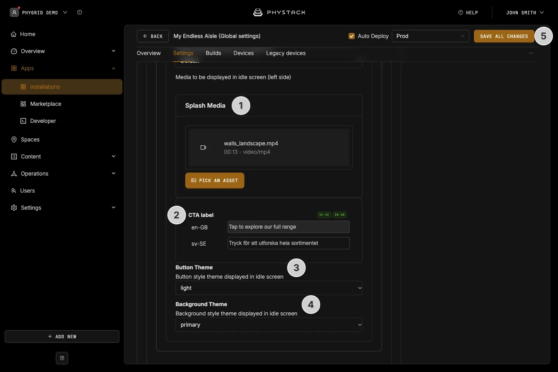The image size is (558, 372).
Task: Click the Pick an Asset button
Action: pos(215,181)
